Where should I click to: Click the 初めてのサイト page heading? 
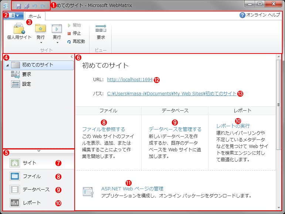click(x=105, y=65)
